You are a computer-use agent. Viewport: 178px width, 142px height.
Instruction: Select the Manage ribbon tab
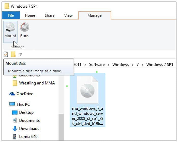95,15
